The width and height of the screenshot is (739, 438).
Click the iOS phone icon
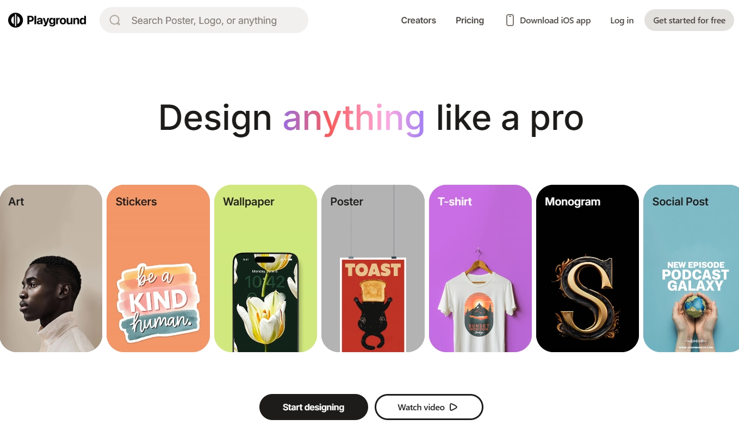(510, 20)
